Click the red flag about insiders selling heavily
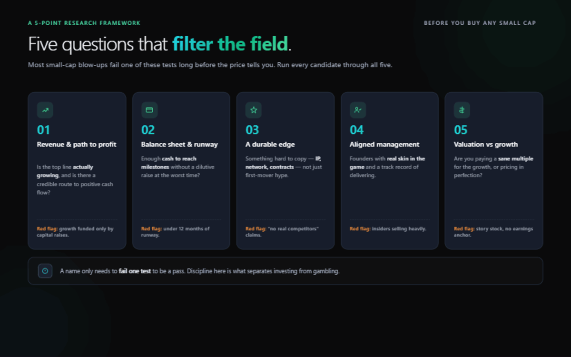The image size is (571, 357). point(388,229)
